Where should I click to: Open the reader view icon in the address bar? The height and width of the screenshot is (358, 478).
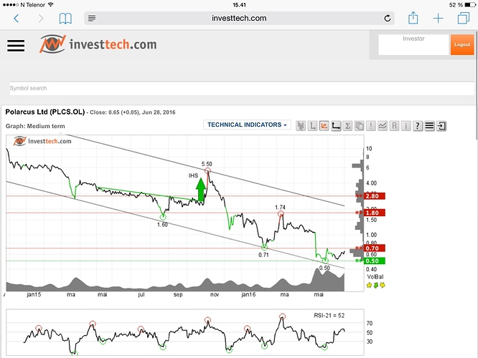pyautogui.click(x=91, y=19)
